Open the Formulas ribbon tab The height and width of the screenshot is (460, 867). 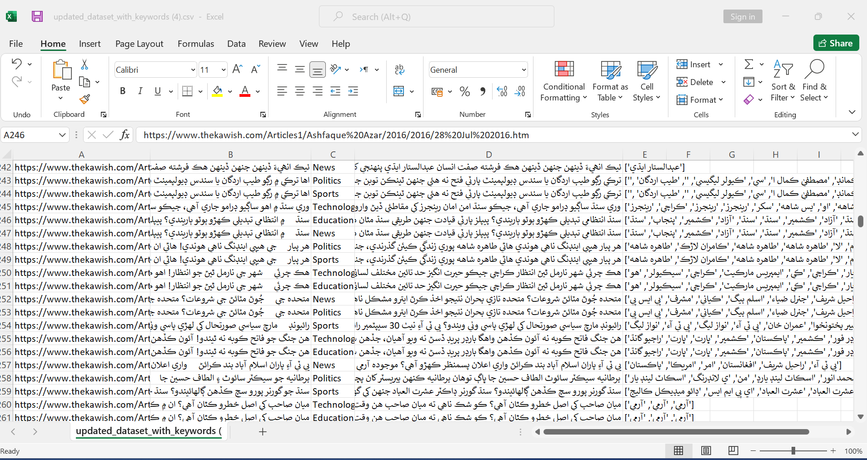(196, 44)
